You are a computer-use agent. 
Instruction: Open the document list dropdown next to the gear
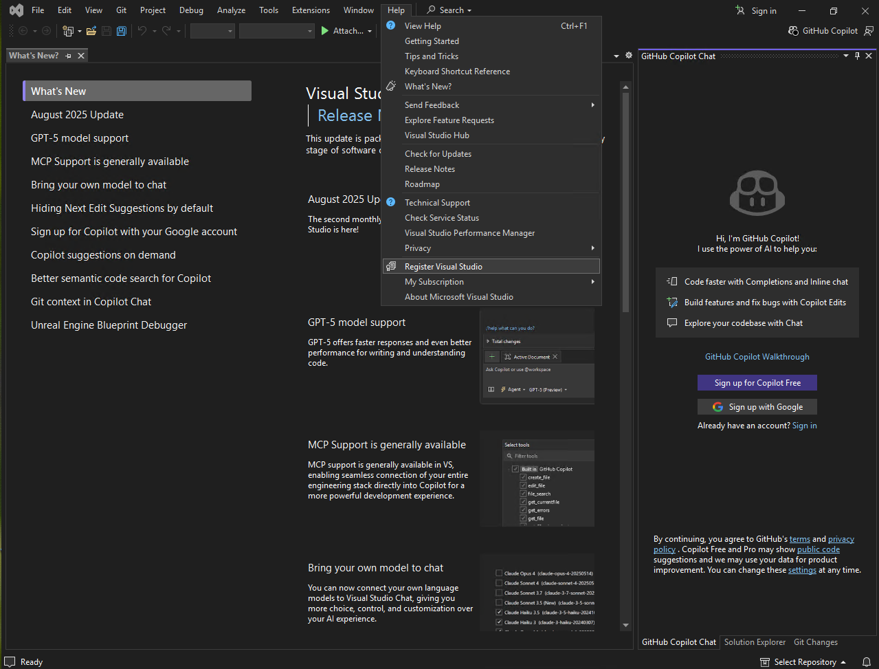click(616, 56)
